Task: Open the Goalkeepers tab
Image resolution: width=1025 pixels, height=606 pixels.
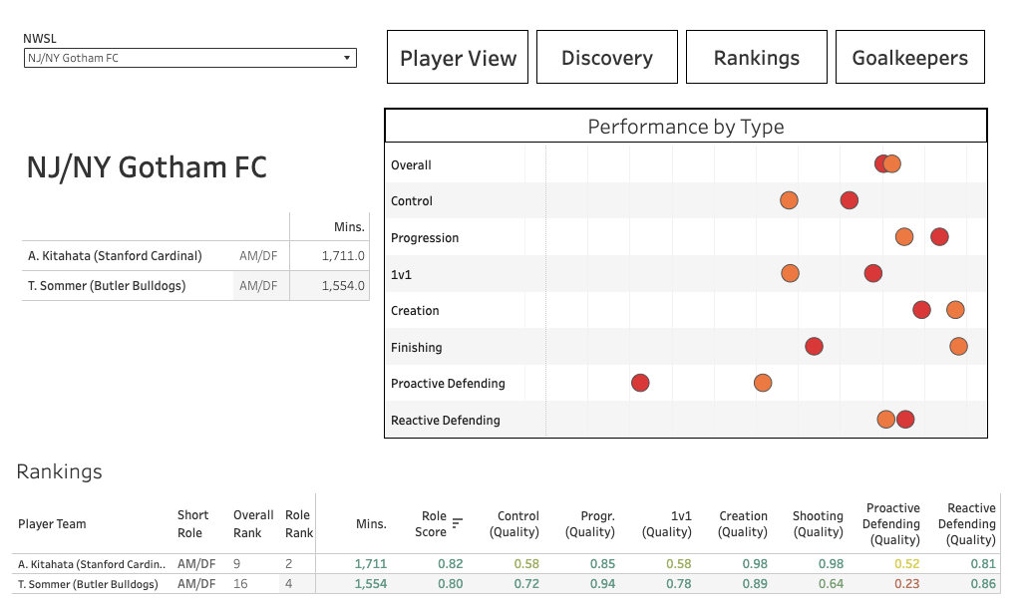Action: [910, 57]
